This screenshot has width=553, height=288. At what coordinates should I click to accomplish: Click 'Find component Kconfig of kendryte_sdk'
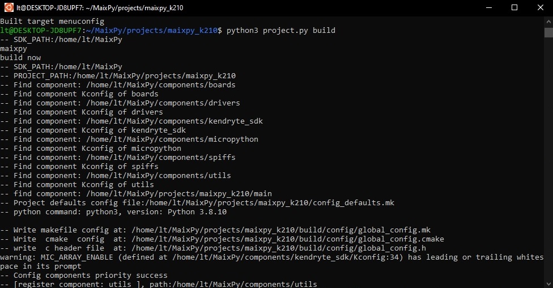pos(100,130)
